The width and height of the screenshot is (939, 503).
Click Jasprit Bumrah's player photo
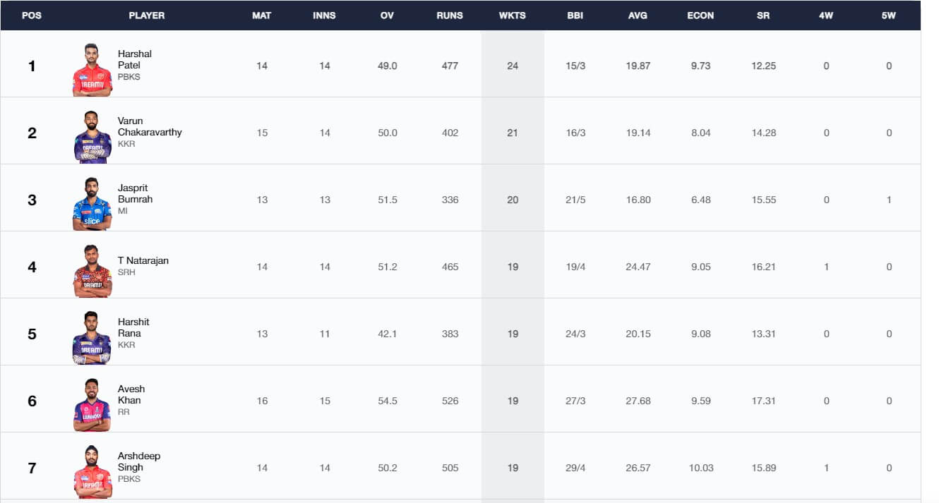tap(92, 204)
